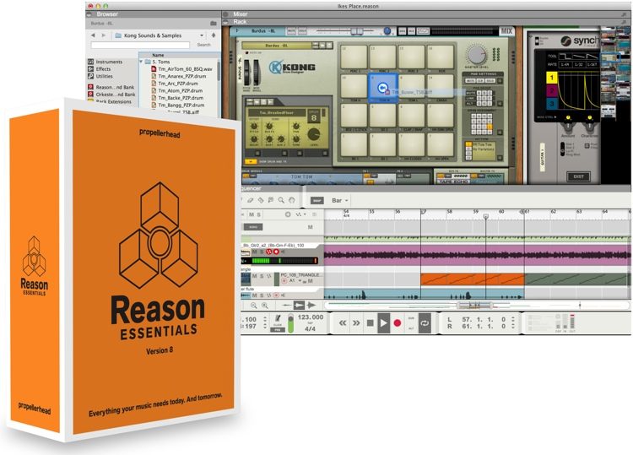The image size is (633, 455).
Task: Click the song position stepper arrows
Action: click(265, 322)
